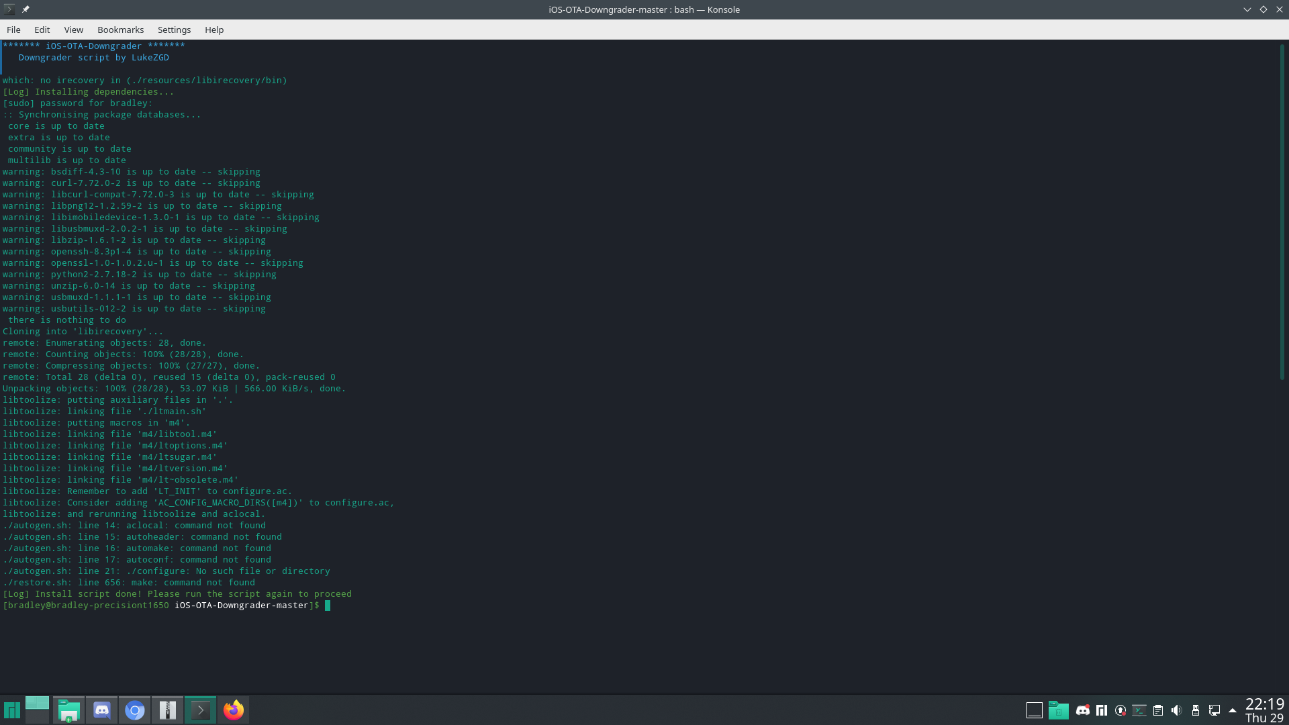Viewport: 1289px width, 725px height.
Task: Open Chromium from the taskbar
Action: click(135, 710)
